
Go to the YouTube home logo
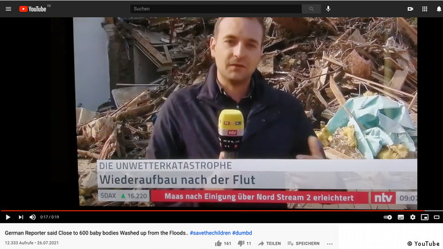(33, 9)
